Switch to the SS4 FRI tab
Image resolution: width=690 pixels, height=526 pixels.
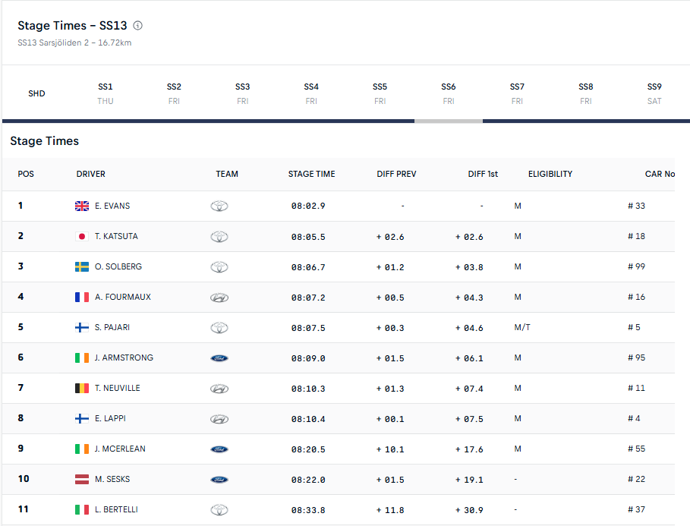click(x=311, y=93)
